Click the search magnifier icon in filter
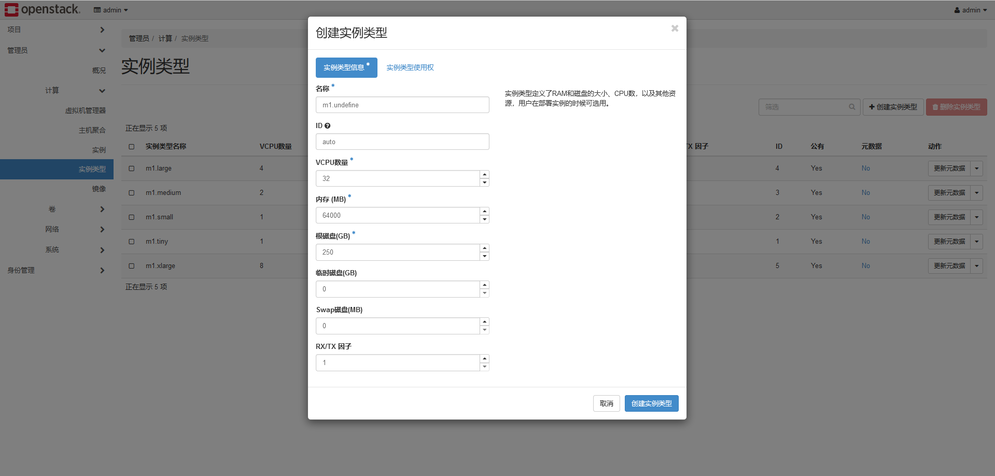Screen dimensions: 995x476 point(852,107)
